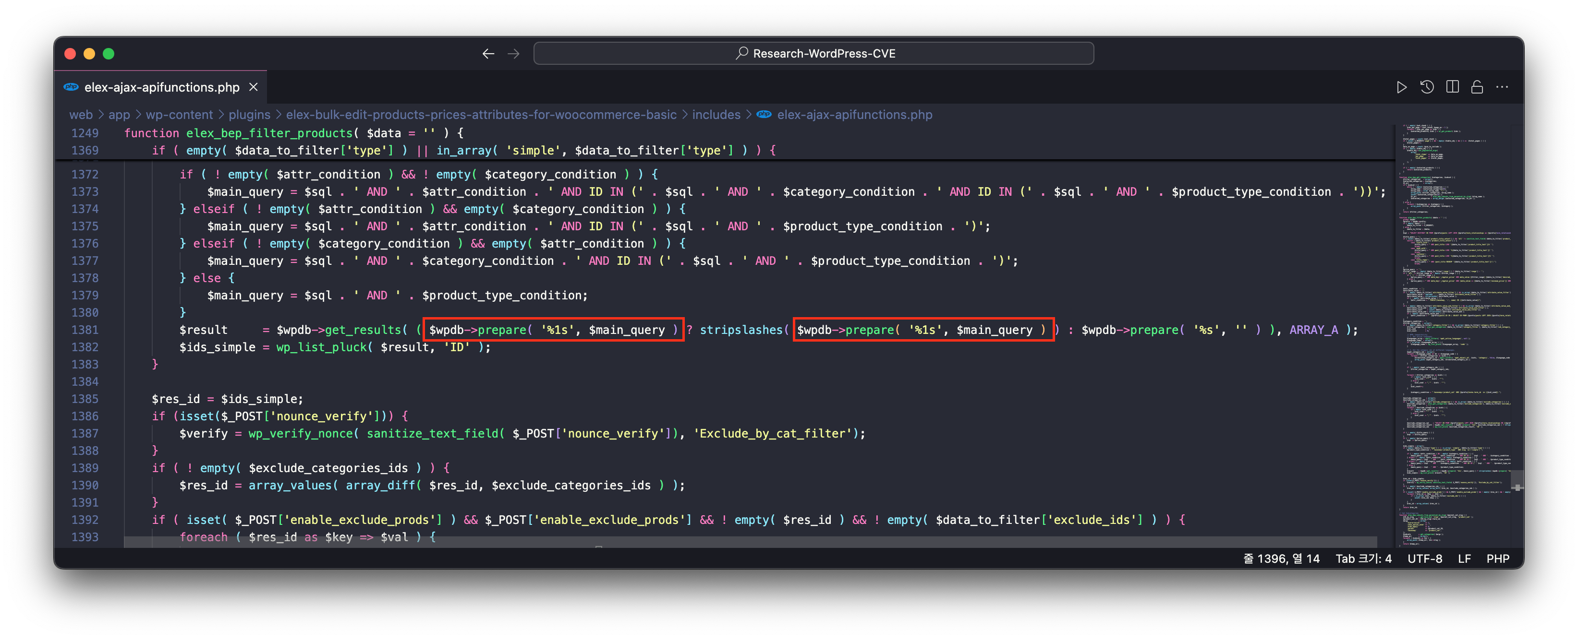Click 'array_diff' on line 1390

pos(380,485)
